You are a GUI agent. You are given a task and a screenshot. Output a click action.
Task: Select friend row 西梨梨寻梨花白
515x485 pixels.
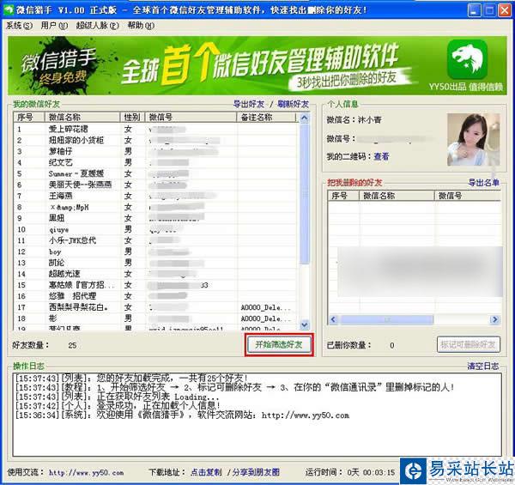click(x=155, y=307)
